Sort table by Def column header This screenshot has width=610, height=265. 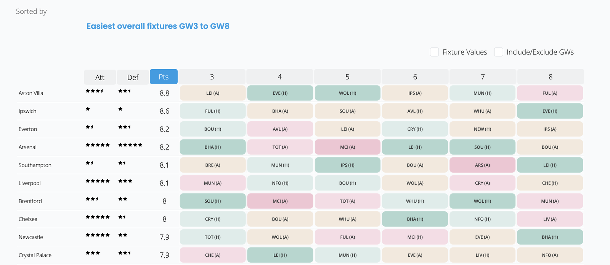[133, 77]
